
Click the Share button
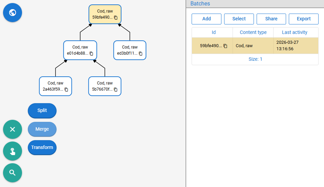coord(271,19)
